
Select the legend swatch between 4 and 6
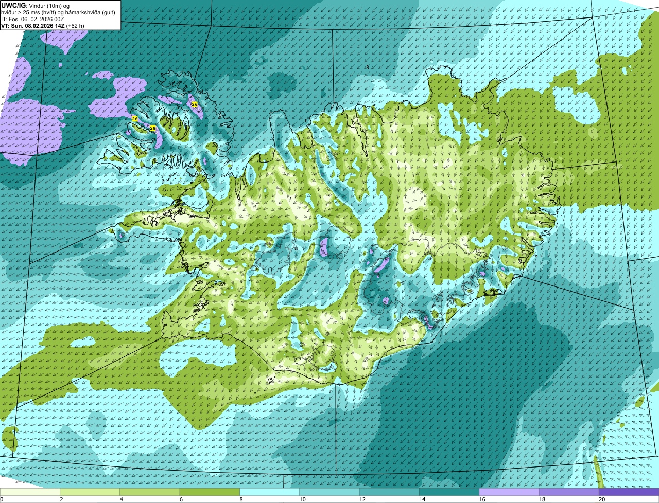150,492
